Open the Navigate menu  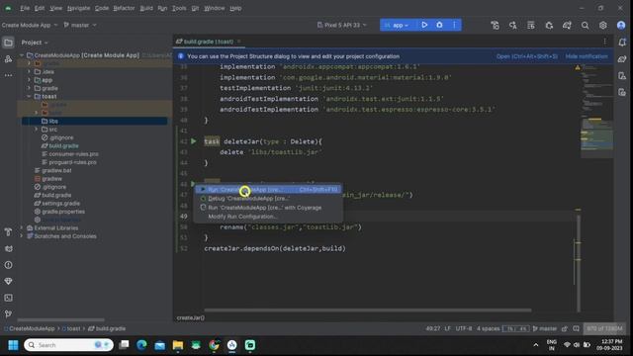pos(78,8)
